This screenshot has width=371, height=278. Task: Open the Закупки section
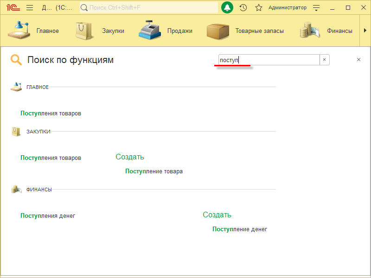(x=113, y=31)
